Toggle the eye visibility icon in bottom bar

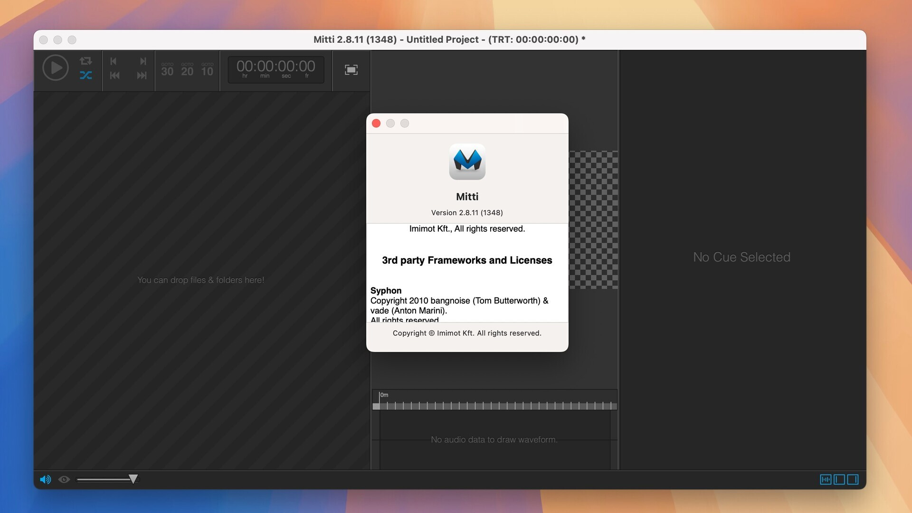[64, 479]
